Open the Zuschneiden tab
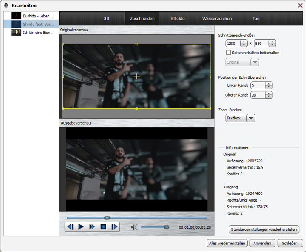Image resolution: width=306 pixels, height=252 pixels. click(142, 19)
